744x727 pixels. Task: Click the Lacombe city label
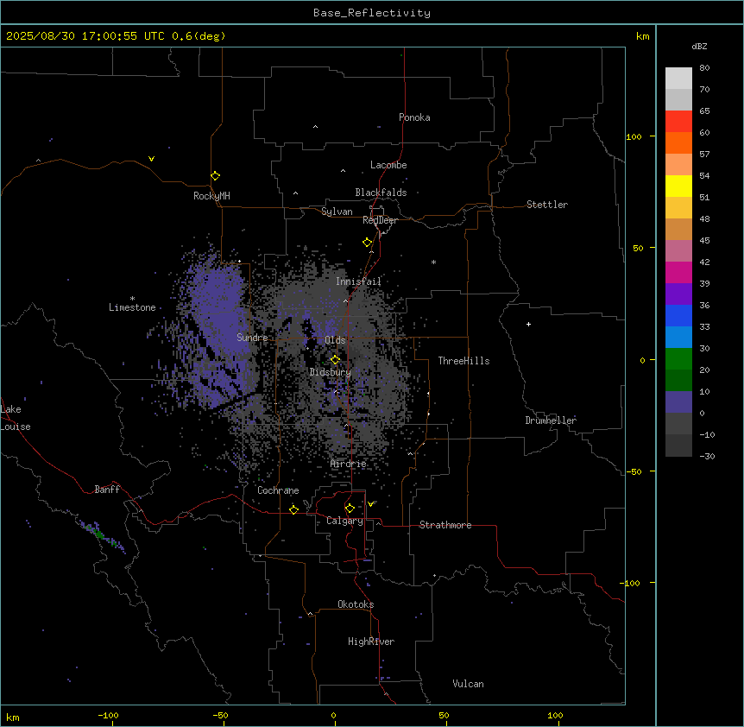click(388, 165)
